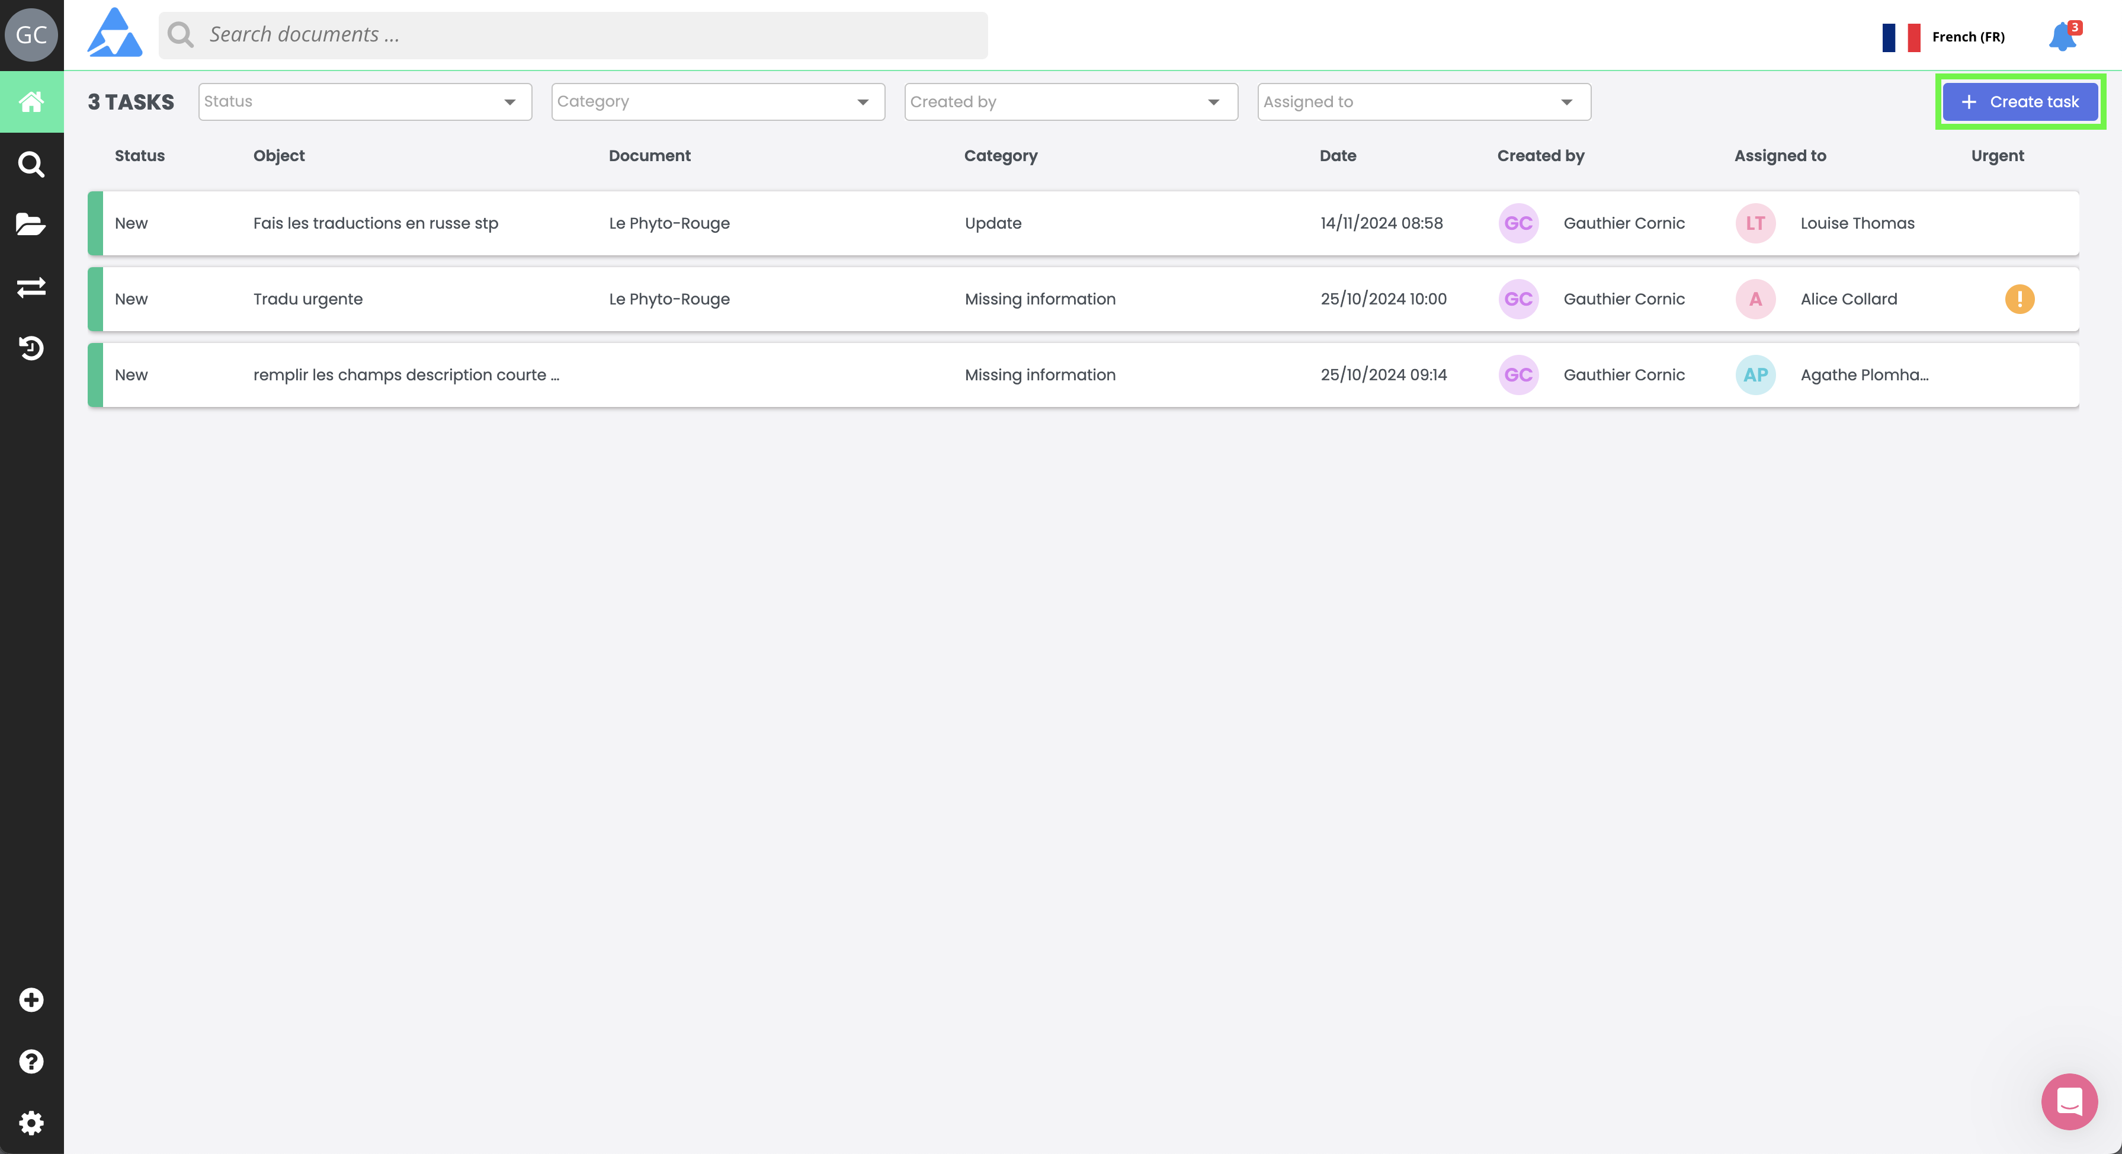The image size is (2122, 1154).
Task: Open the chat widget bubble
Action: [2069, 1101]
